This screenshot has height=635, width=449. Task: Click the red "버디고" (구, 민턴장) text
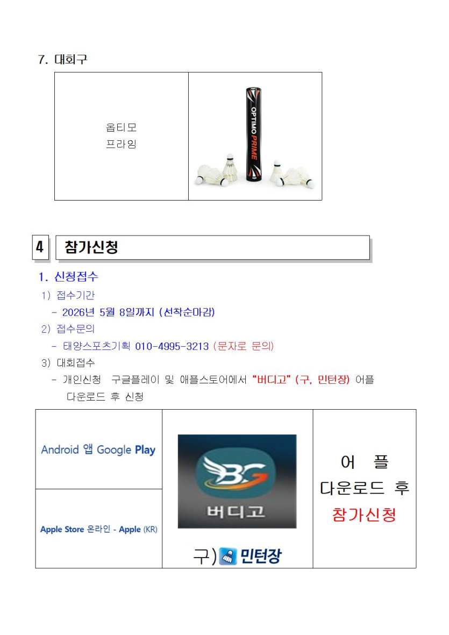pyautogui.click(x=301, y=380)
